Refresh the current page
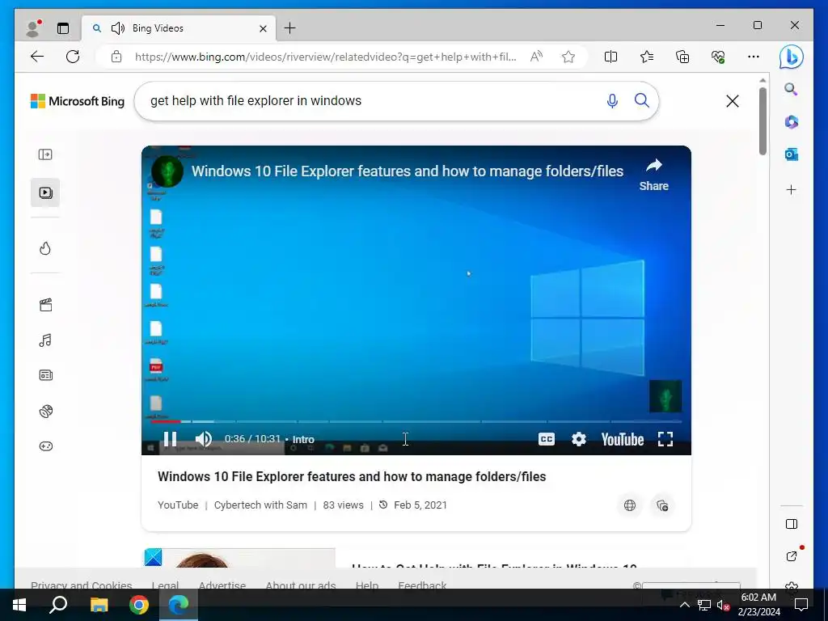Image resolution: width=828 pixels, height=621 pixels. point(73,57)
